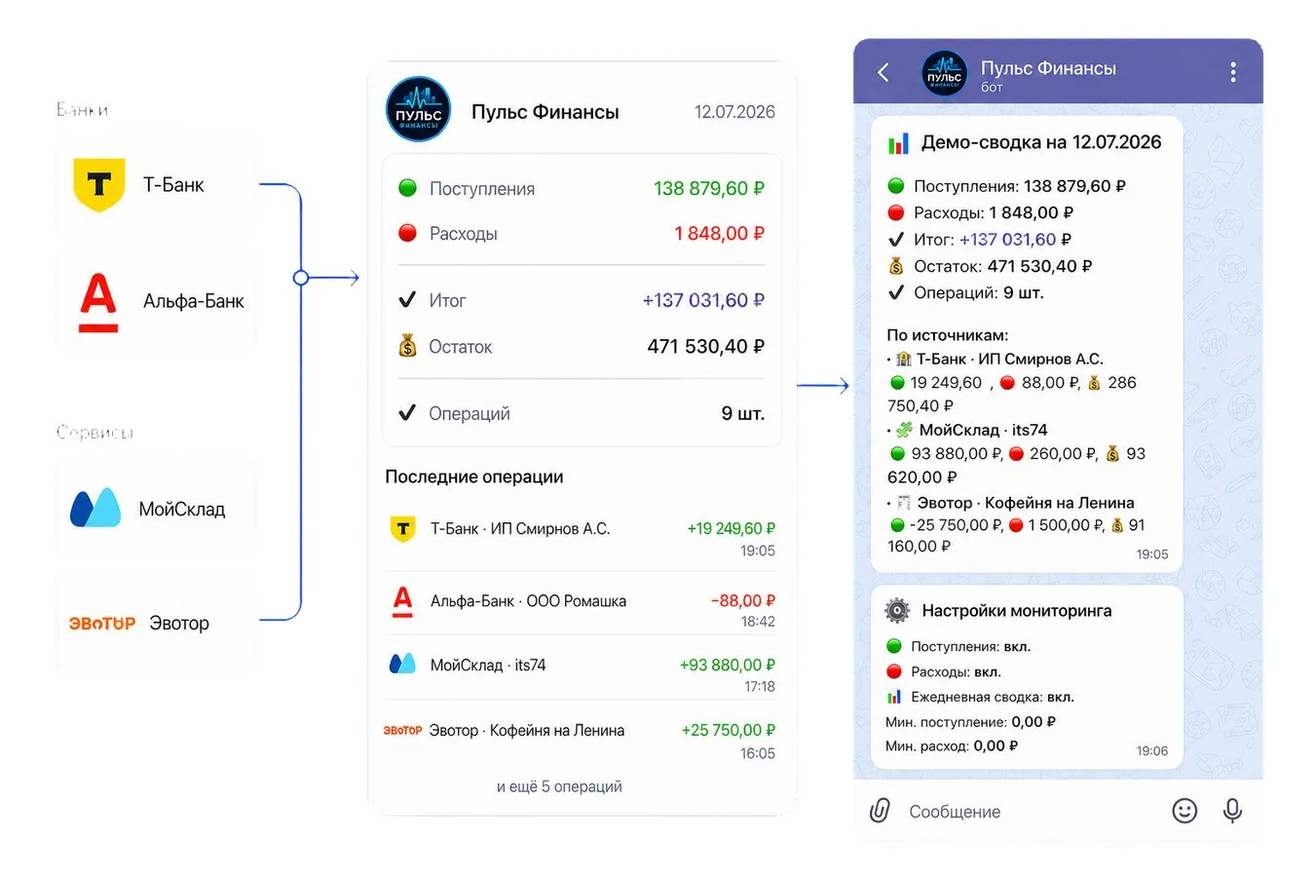Select the МойСклад service label on the left

click(x=182, y=509)
